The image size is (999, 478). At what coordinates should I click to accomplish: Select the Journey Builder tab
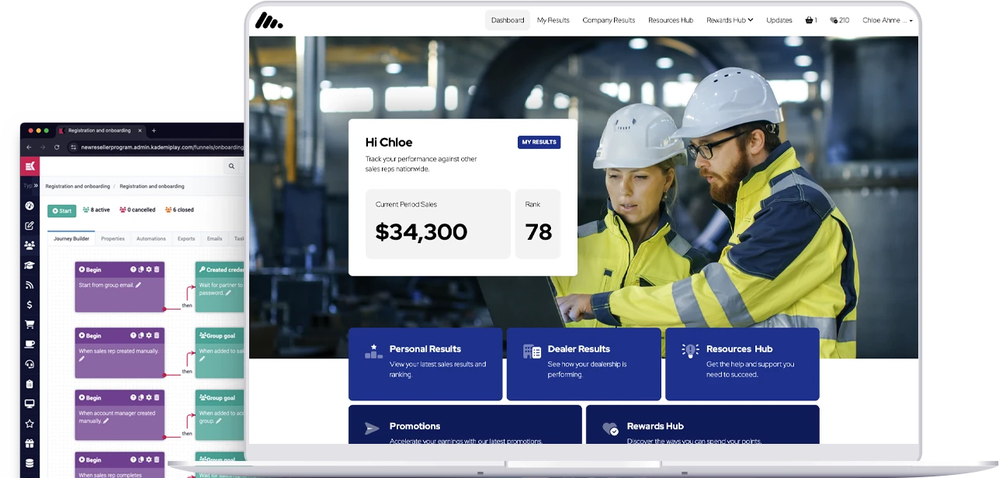click(71, 239)
